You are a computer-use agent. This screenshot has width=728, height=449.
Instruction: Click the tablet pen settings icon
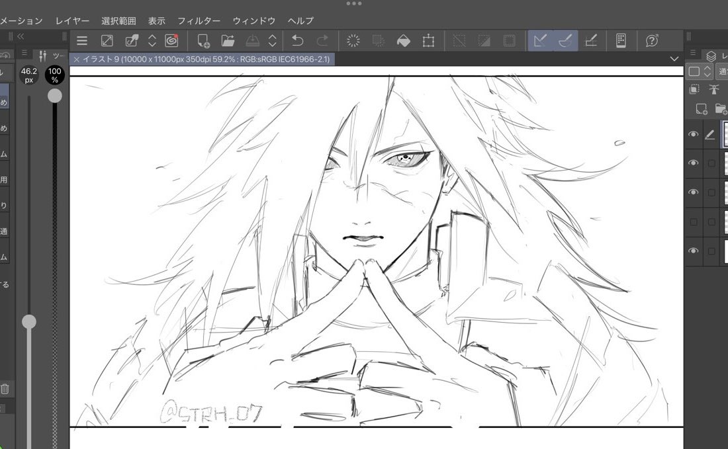point(132,41)
